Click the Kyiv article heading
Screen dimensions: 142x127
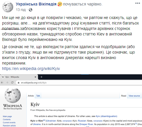[x=35, y=105]
